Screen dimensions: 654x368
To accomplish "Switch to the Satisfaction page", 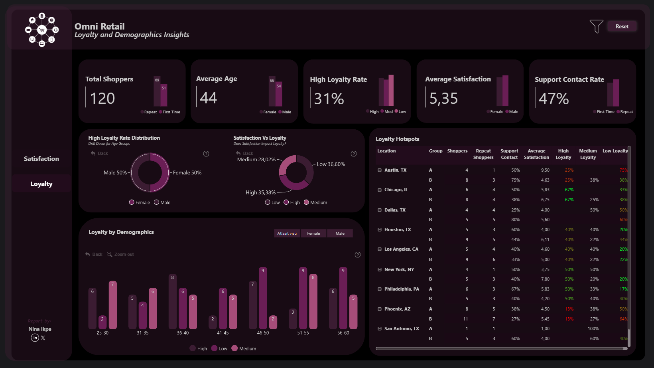I will point(41,158).
